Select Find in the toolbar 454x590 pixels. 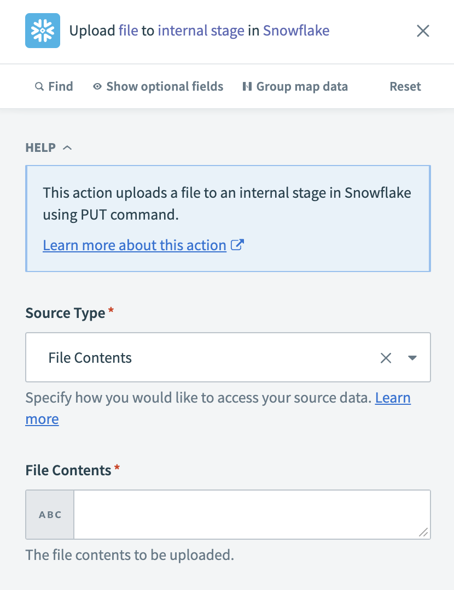pyautogui.click(x=54, y=86)
